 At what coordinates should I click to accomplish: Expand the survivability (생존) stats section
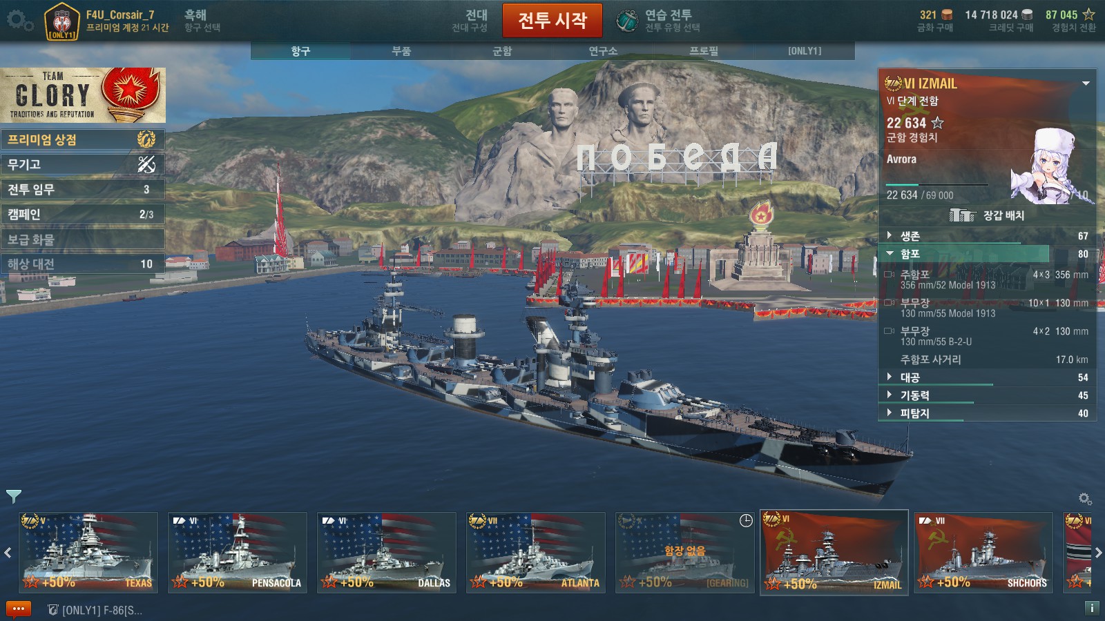point(988,236)
